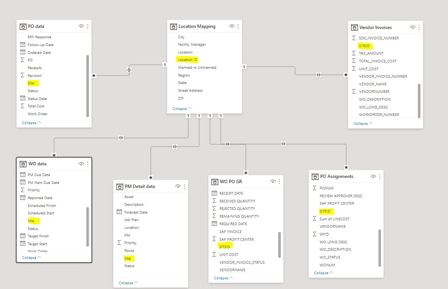Click sigma icon next to PONUM field
Image resolution: width=448 pixels, height=289 pixels.
(315, 188)
